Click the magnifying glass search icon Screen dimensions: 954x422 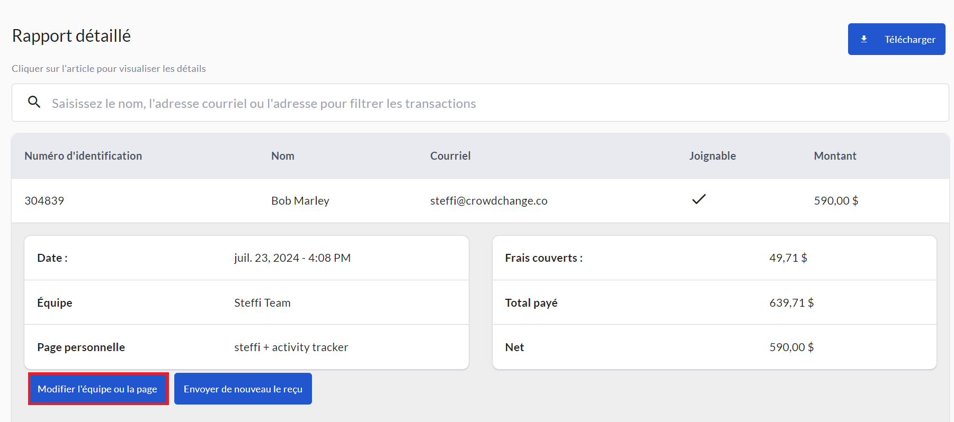pos(34,102)
